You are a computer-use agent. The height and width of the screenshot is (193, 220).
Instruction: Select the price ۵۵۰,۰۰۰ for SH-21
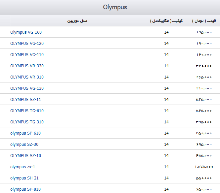[x=204, y=178]
